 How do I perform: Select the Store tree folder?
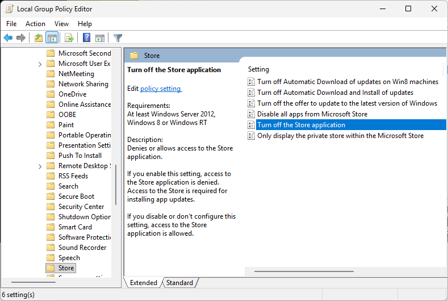(x=66, y=268)
